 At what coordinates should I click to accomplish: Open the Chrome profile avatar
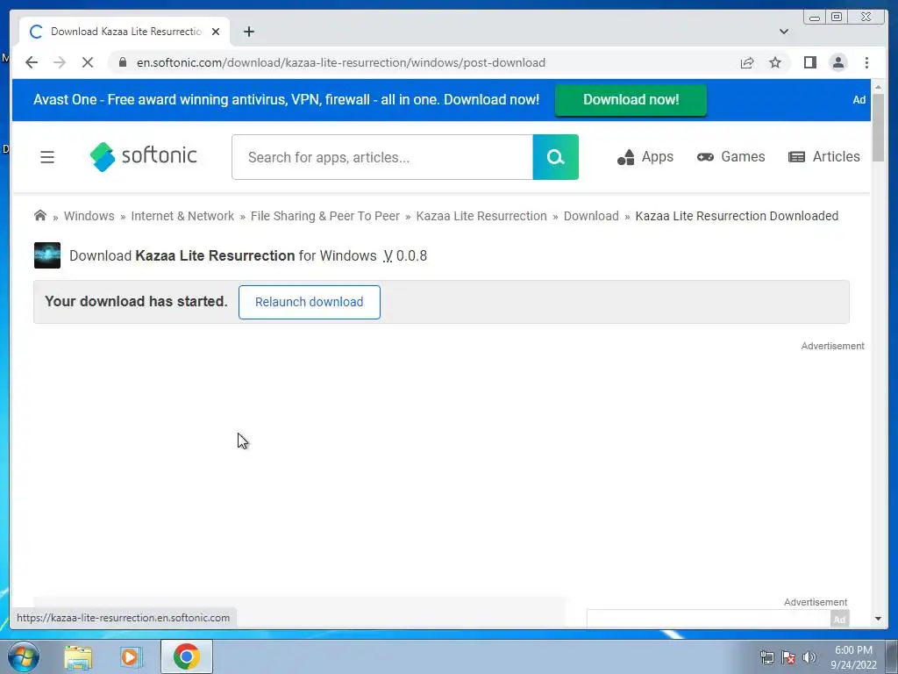(x=837, y=62)
